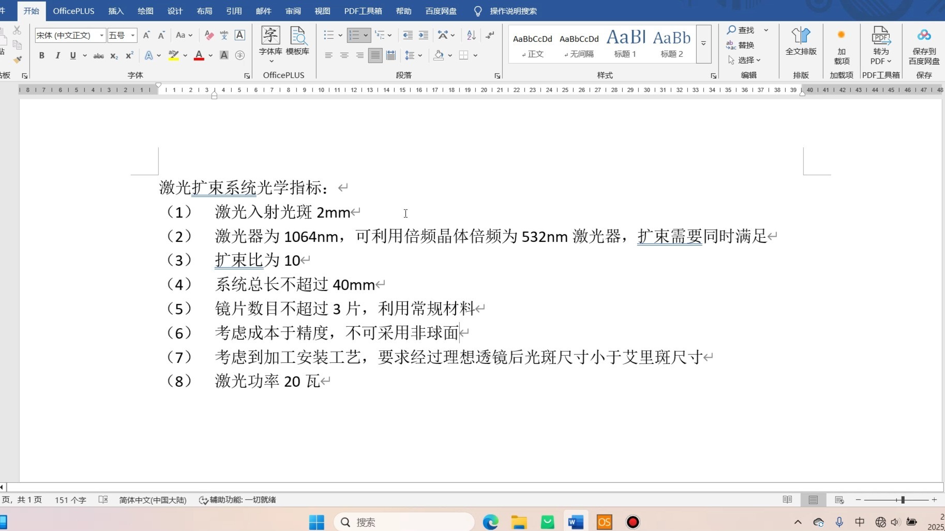This screenshot has width=945, height=531.
Task: Select the subscript icon
Action: [113, 55]
